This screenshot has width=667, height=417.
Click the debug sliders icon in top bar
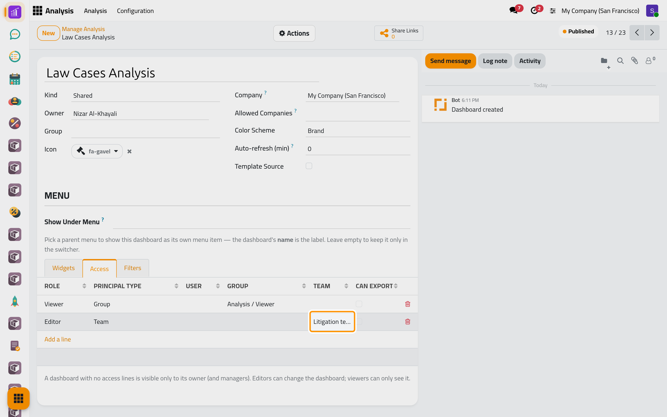[553, 11]
